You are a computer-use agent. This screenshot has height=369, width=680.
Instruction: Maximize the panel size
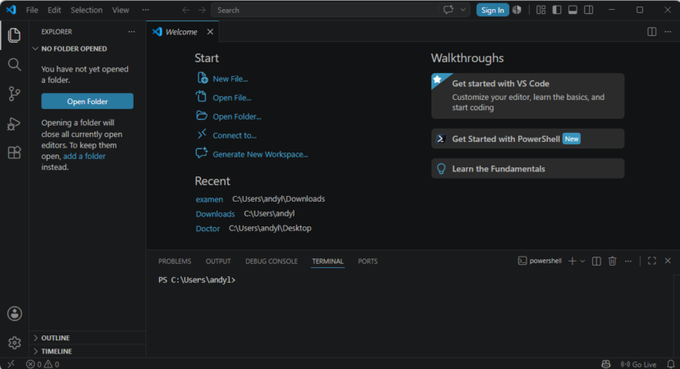coord(652,261)
